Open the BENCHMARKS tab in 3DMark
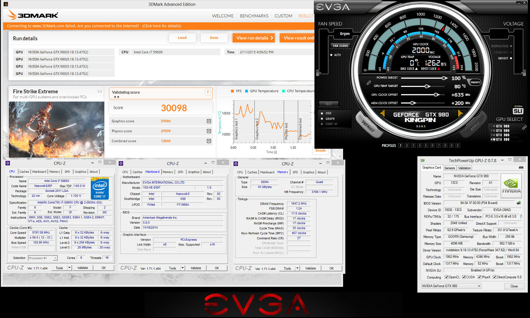The image size is (530, 318). 254,16
